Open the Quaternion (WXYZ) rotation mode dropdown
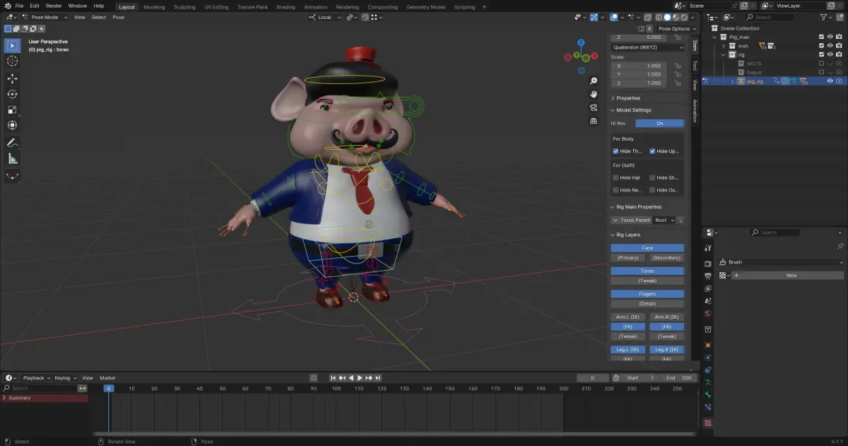The height and width of the screenshot is (446, 848). [648, 47]
